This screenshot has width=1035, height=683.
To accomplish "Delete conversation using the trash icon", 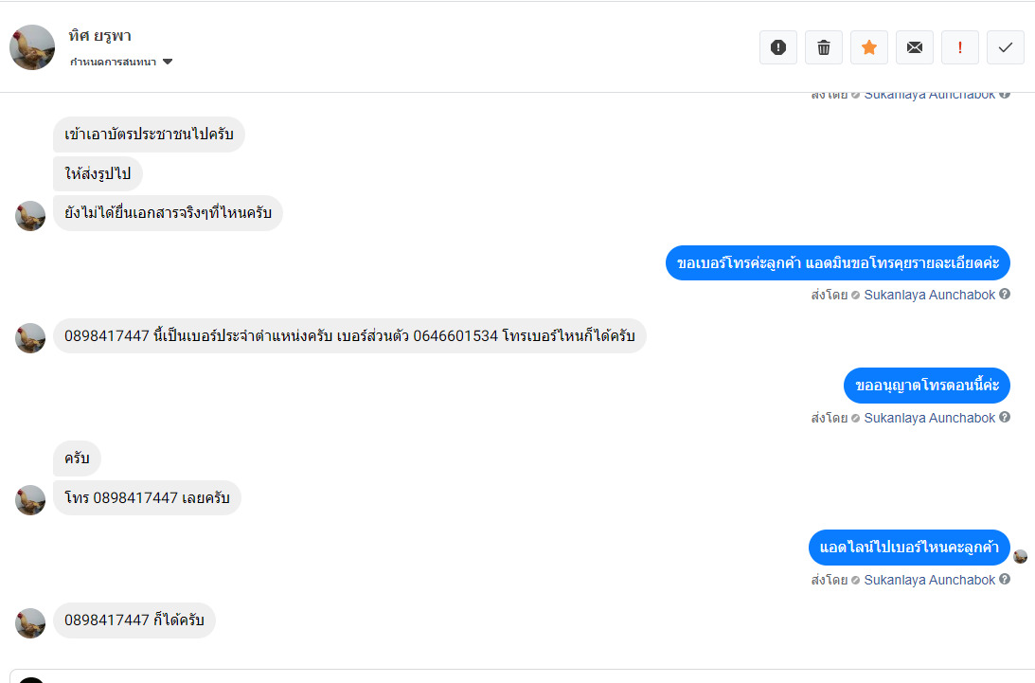I will [x=824, y=47].
